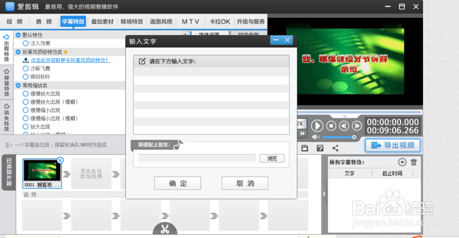Open the 停留特效 side tab
459x238 pixels.
[x=6, y=83]
